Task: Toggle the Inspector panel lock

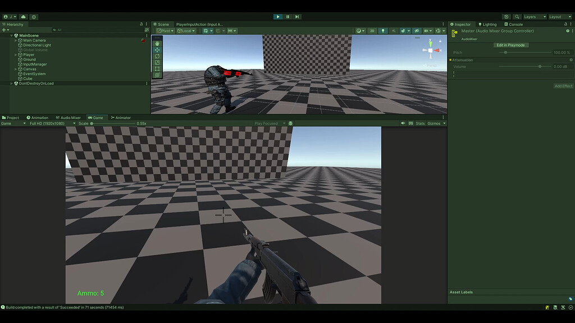Action: pos(565,24)
